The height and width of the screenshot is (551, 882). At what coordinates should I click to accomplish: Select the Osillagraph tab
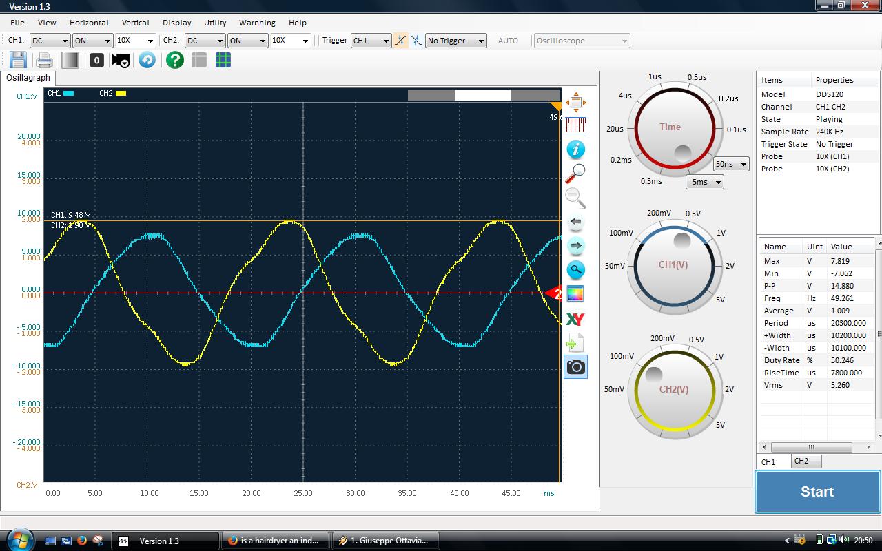coord(28,78)
